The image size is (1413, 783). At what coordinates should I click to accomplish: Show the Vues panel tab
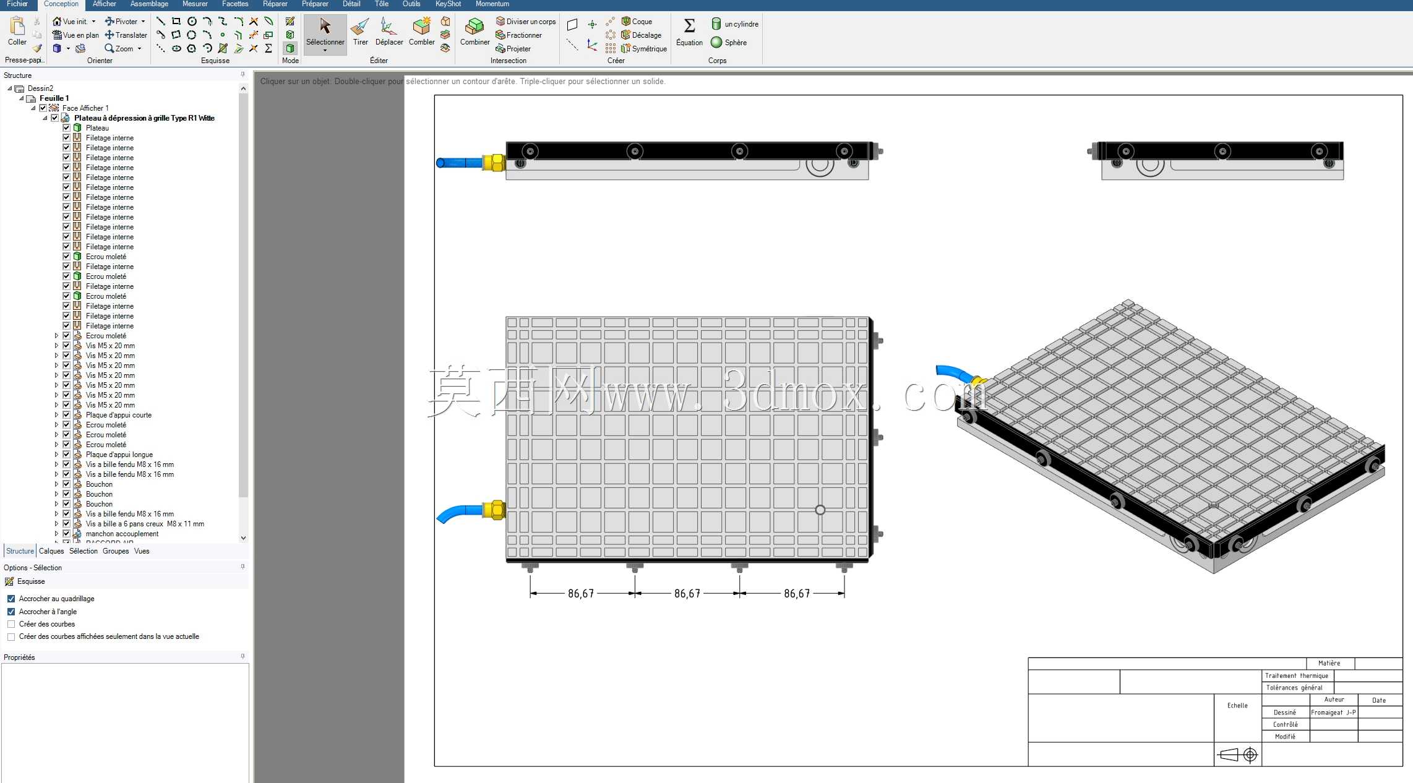(x=142, y=551)
